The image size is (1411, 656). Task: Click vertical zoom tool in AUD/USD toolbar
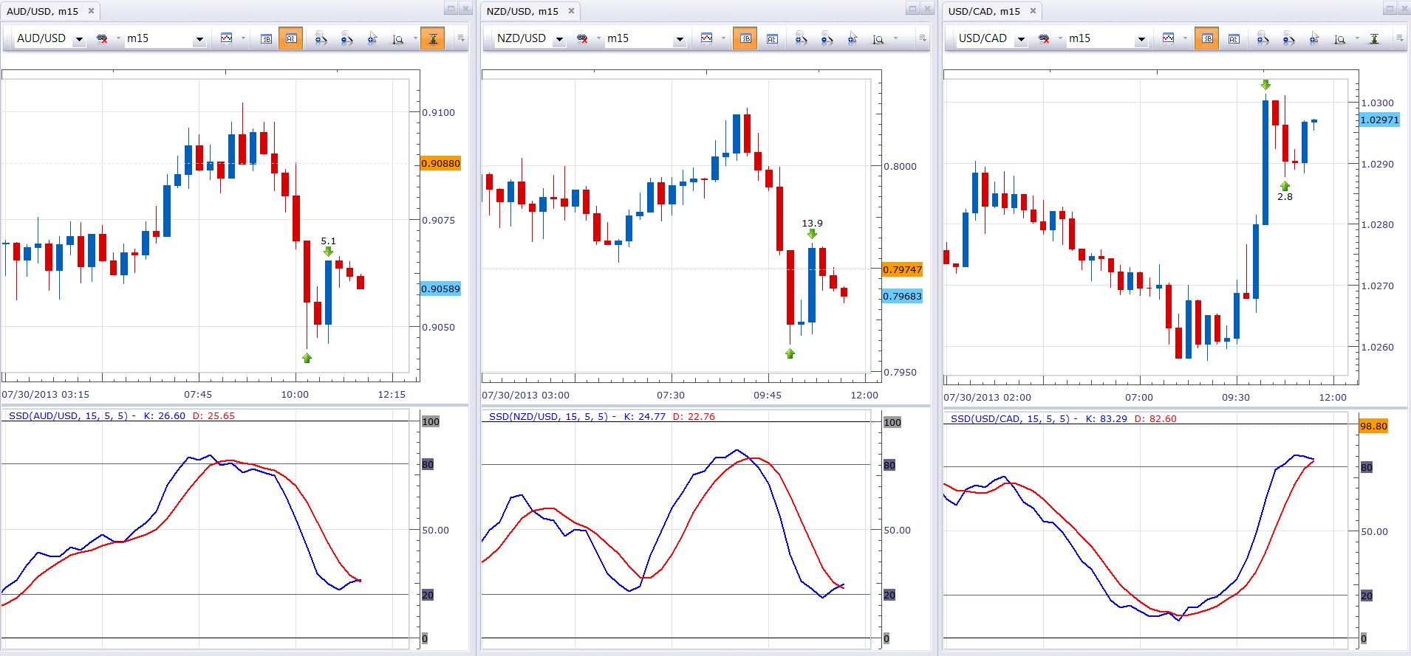pos(398,38)
